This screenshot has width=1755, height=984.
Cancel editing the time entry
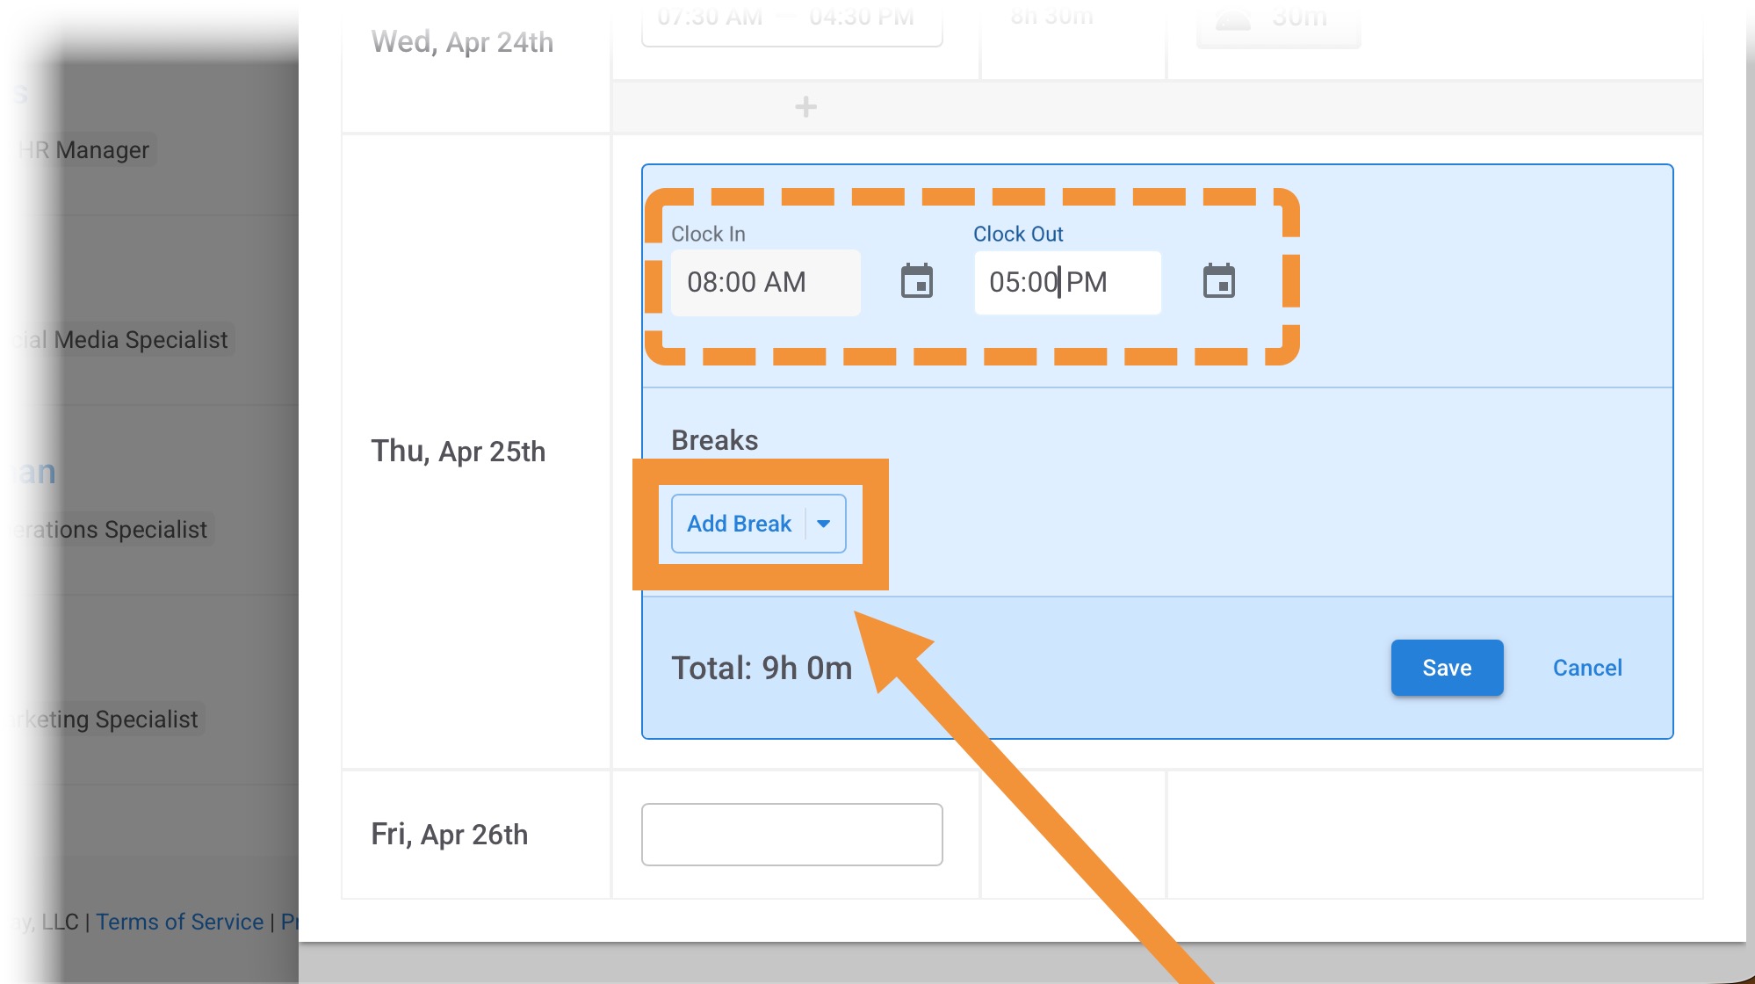point(1587,668)
